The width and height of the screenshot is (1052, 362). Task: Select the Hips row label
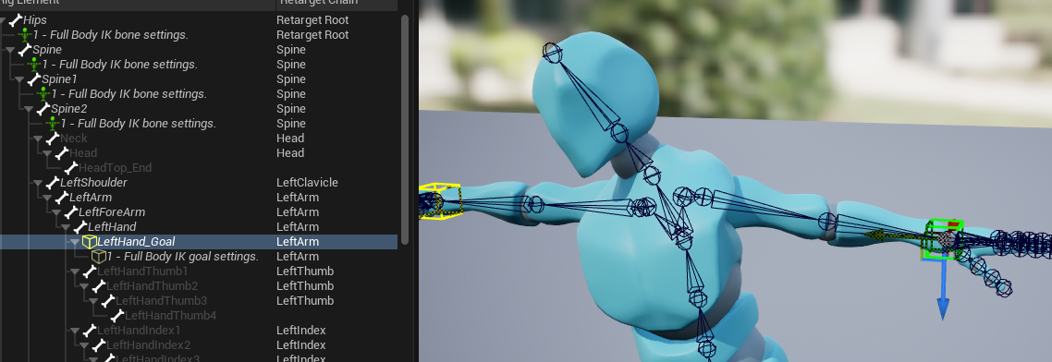pyautogui.click(x=35, y=20)
